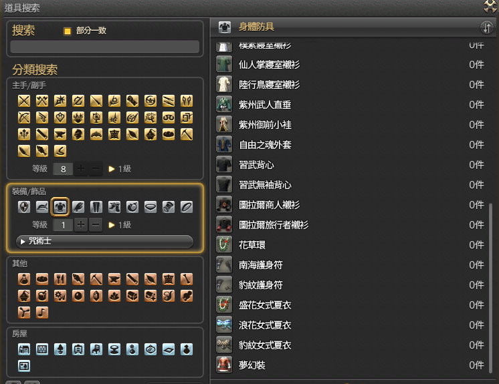Select the gear parts category icon
This screenshot has width=499, height=384.
[x=60, y=296]
